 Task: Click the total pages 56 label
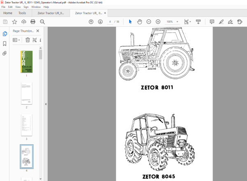click(x=118, y=21)
